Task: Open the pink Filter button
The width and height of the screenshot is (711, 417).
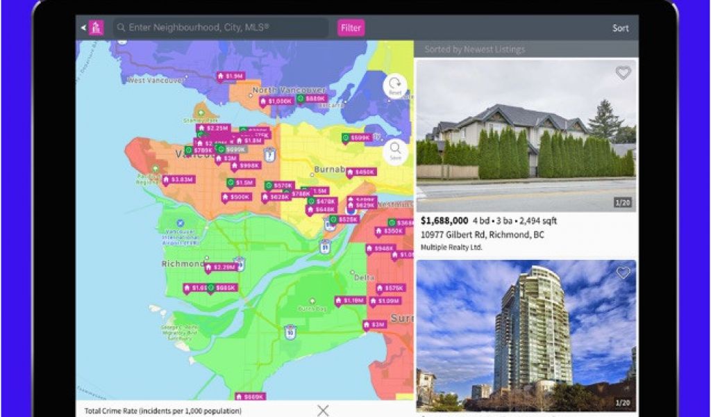Action: pos(351,28)
